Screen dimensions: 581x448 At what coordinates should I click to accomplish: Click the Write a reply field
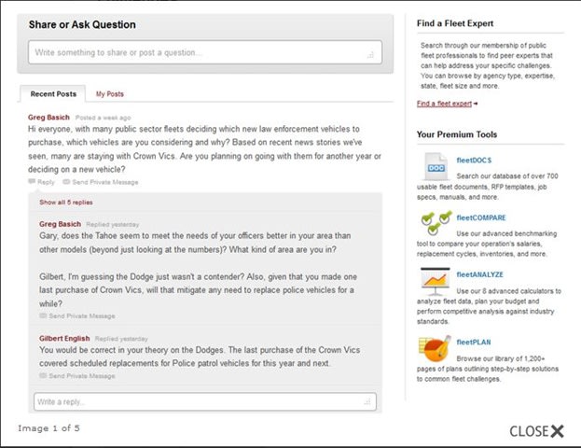click(x=205, y=401)
